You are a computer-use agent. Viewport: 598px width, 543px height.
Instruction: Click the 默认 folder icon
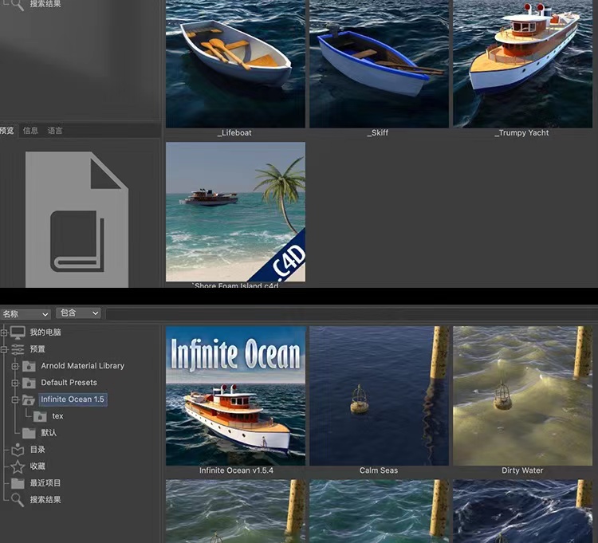pyautogui.click(x=30, y=433)
